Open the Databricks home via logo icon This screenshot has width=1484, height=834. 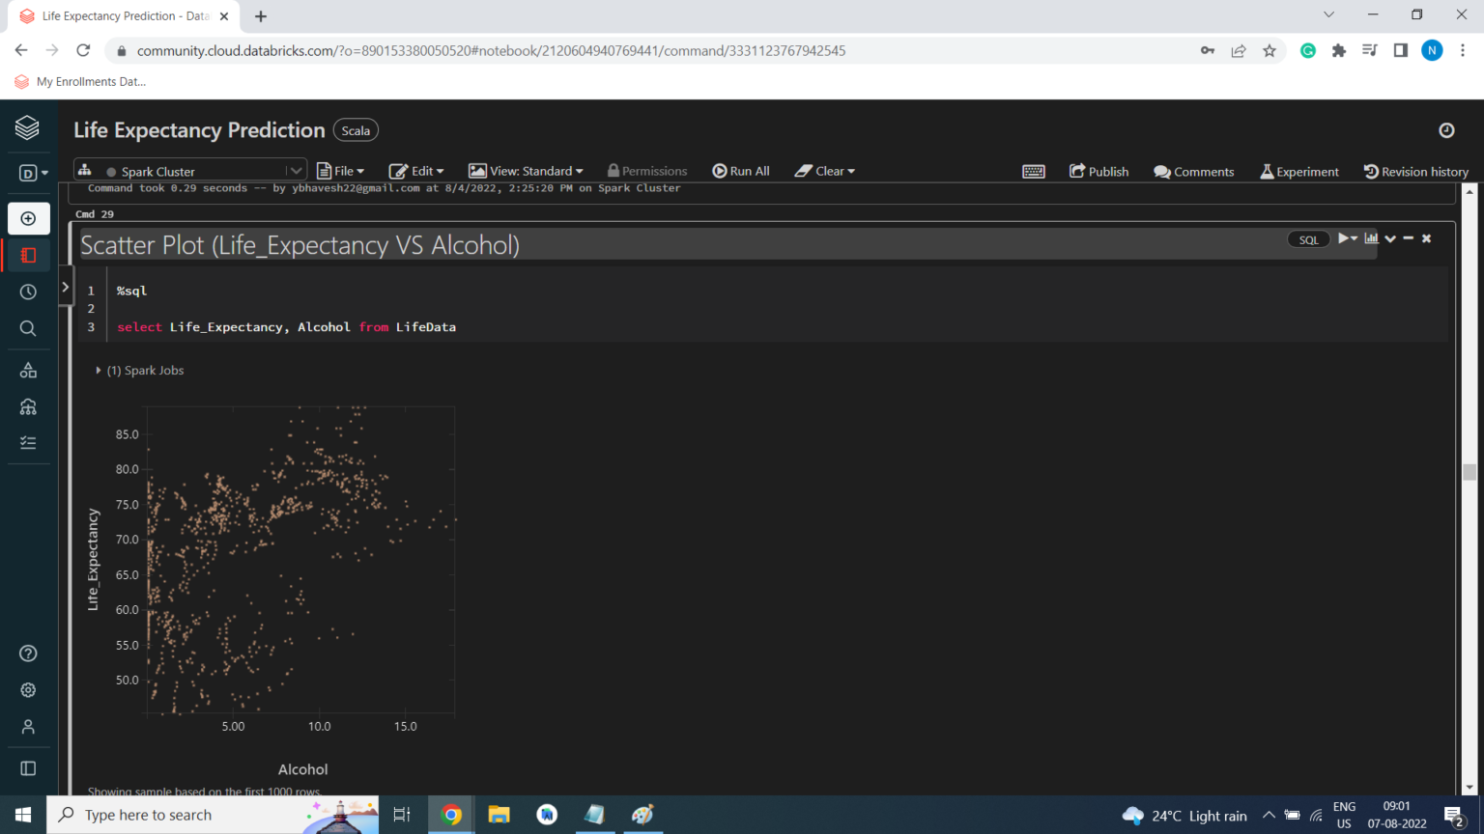click(29, 127)
